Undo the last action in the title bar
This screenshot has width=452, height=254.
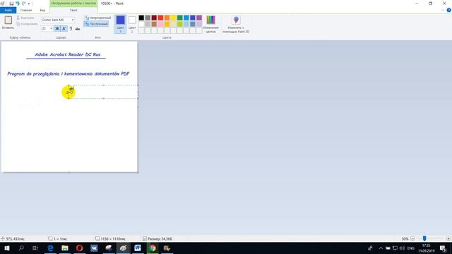17,4
